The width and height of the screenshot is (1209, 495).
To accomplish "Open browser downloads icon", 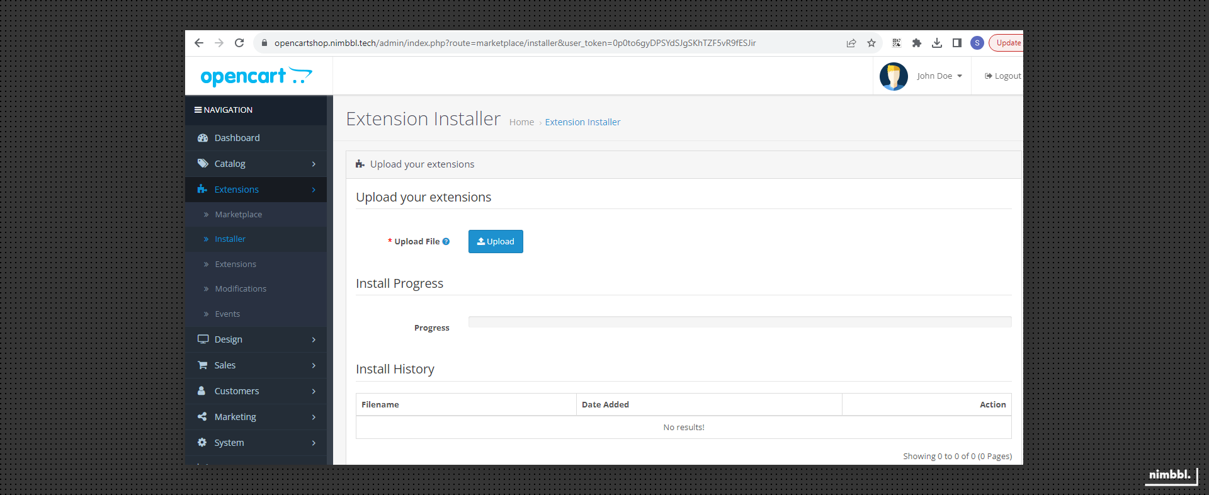I will point(937,43).
